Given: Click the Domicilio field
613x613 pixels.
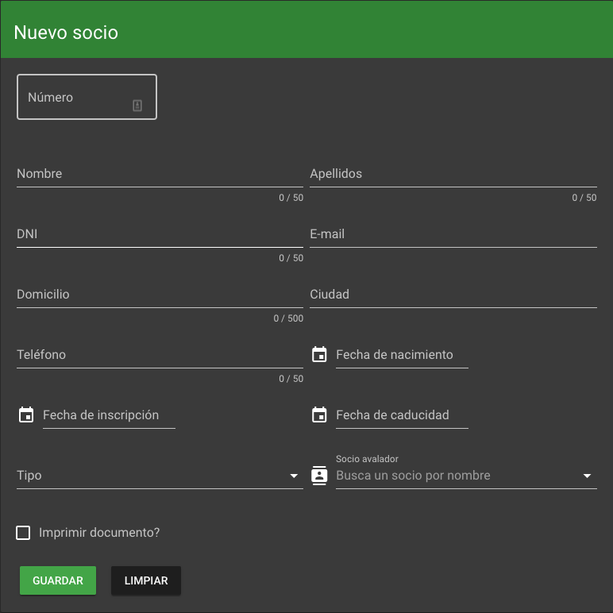Looking at the screenshot, I should pos(160,295).
